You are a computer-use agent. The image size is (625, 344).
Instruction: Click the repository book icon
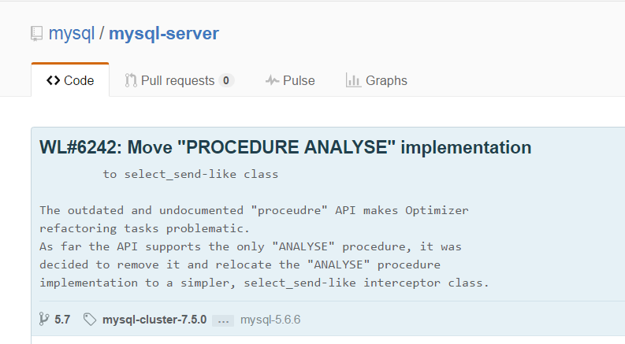pyautogui.click(x=36, y=34)
